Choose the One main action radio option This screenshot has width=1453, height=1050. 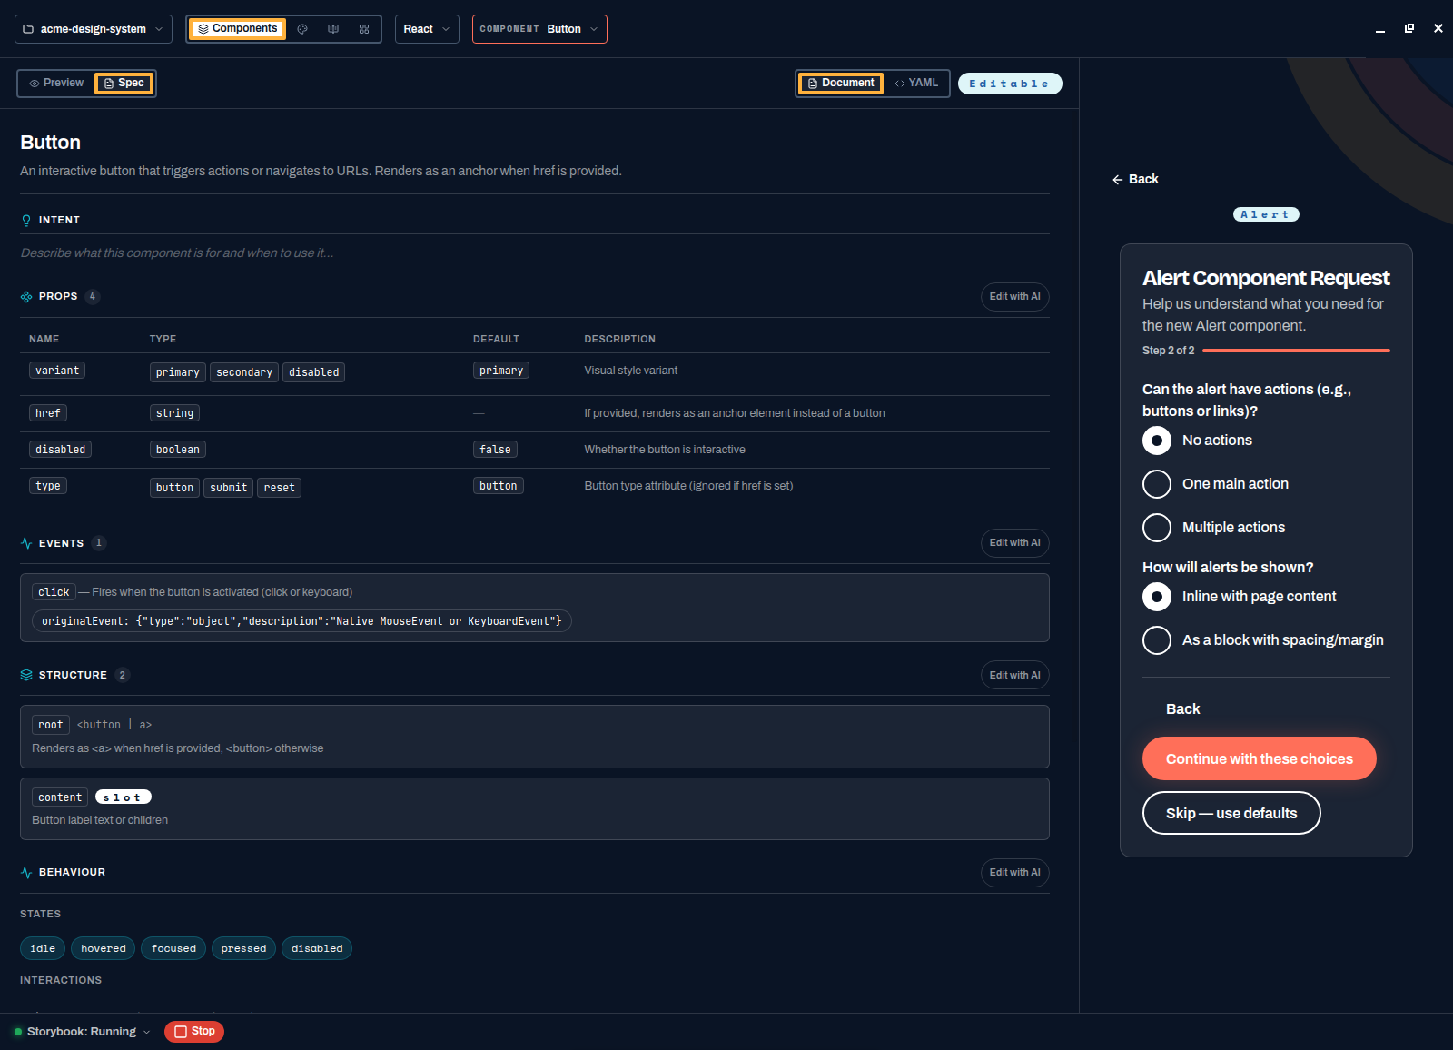click(x=1157, y=484)
